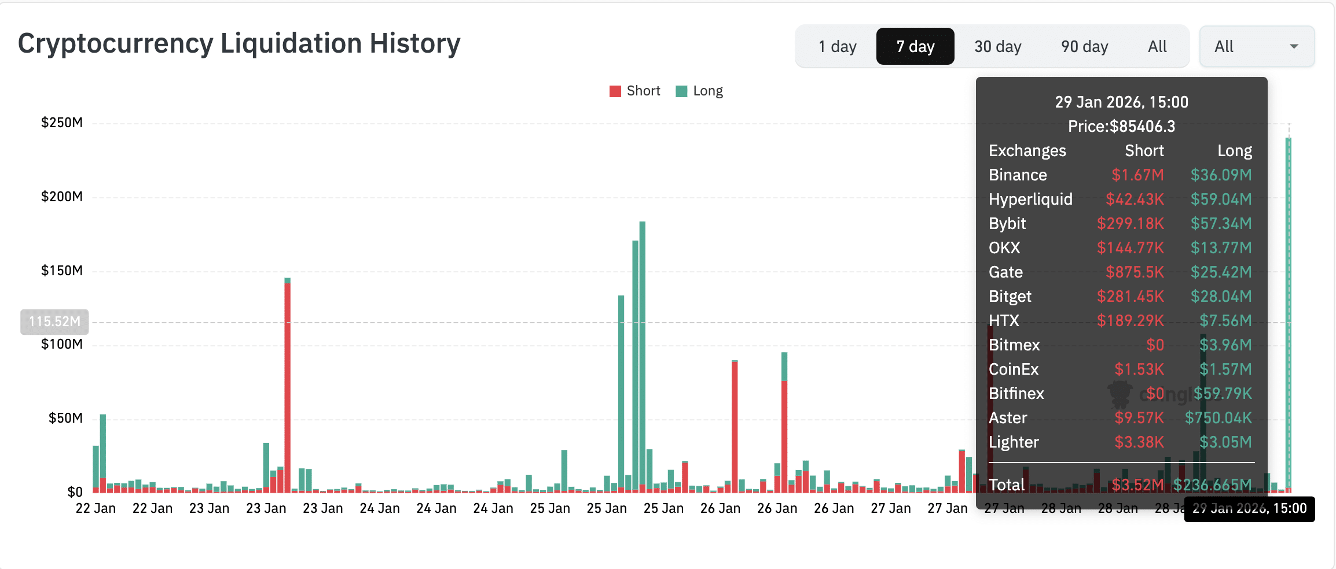This screenshot has width=1336, height=569.
Task: Toggle the Short series via its legend label
Action: click(643, 91)
